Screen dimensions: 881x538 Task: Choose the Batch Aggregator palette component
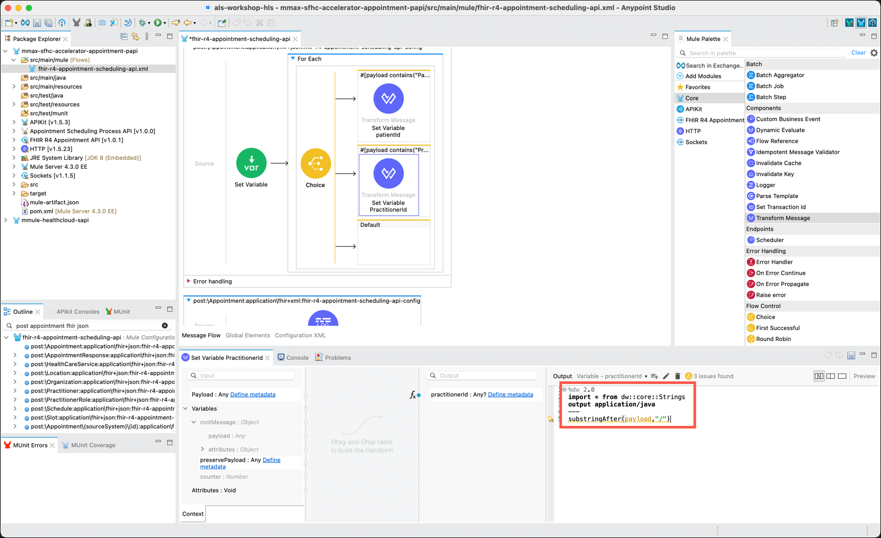click(776, 75)
